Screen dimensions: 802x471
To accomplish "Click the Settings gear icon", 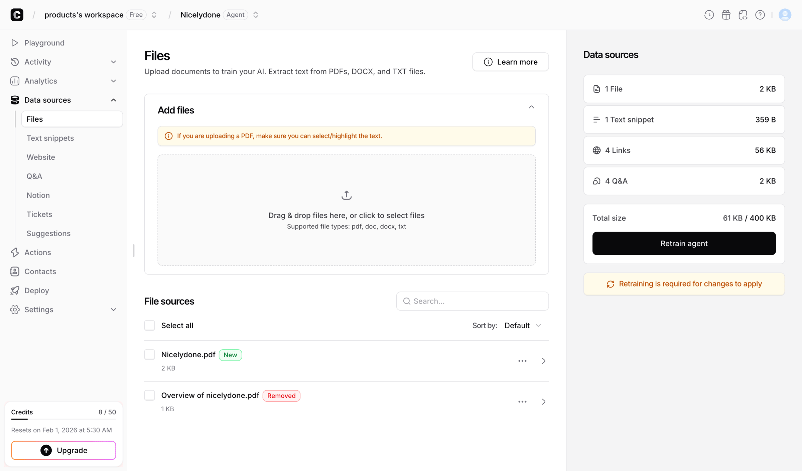I will tap(14, 309).
